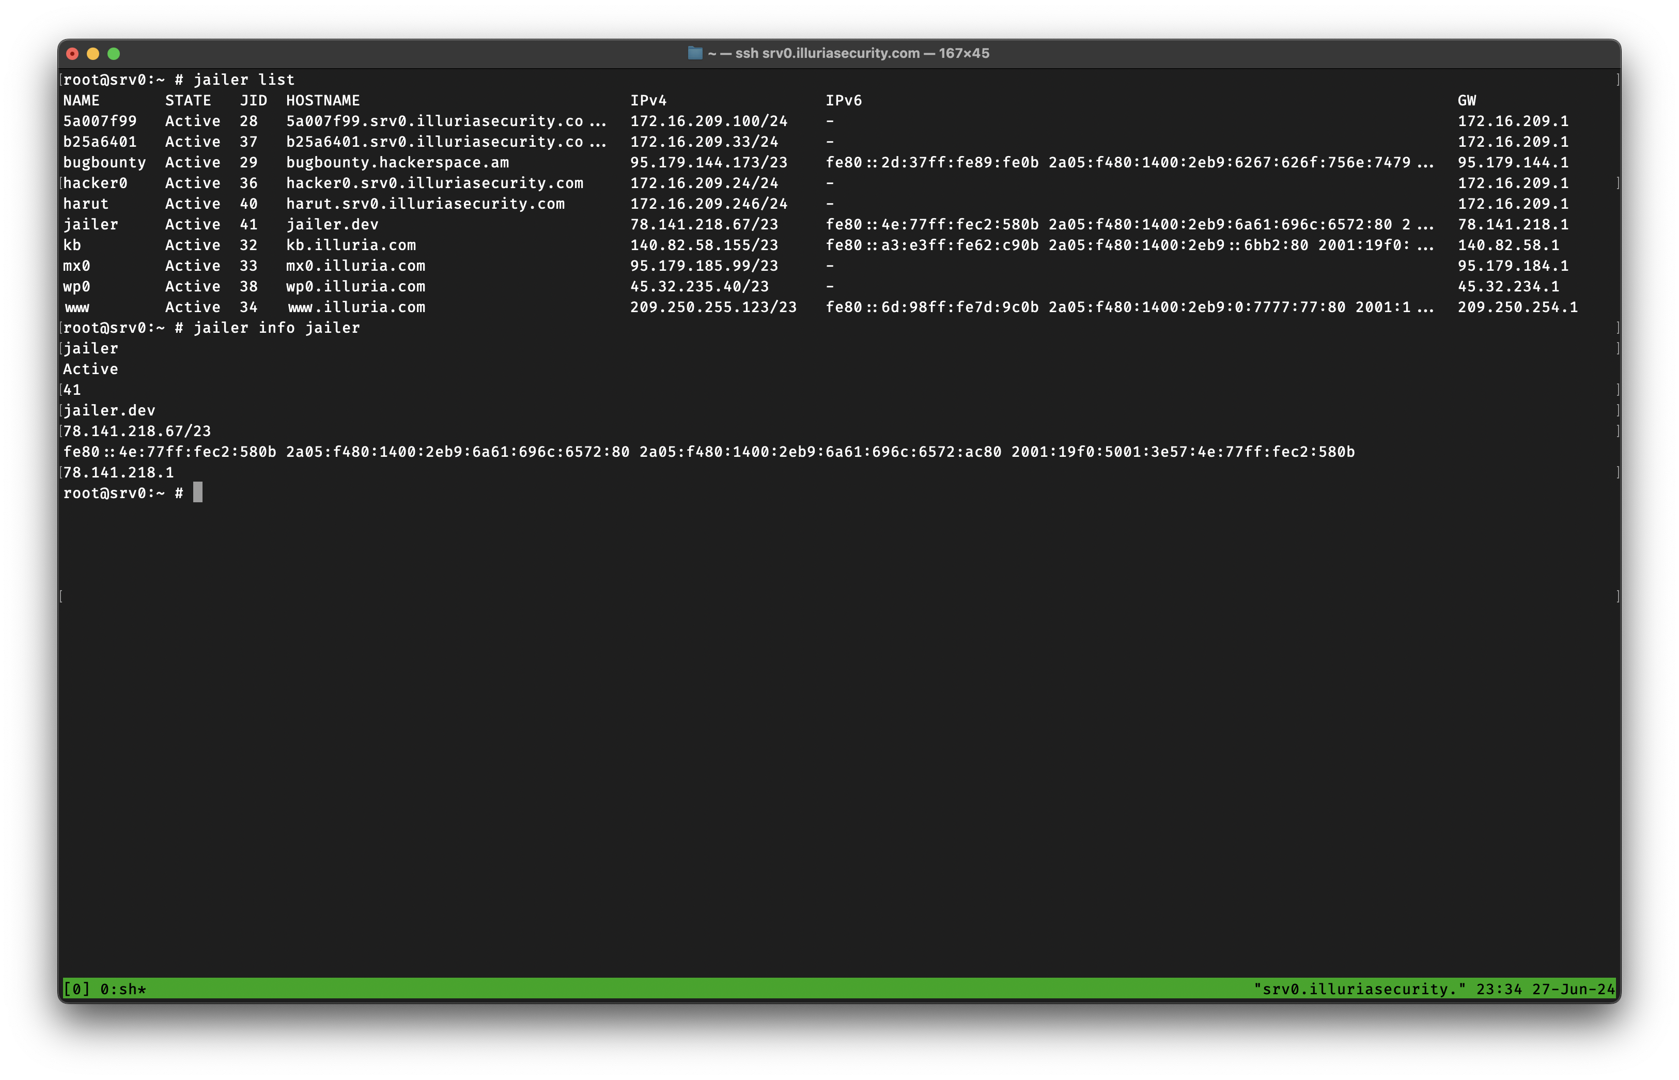Click the long IPv6 address line in info output

(708, 452)
